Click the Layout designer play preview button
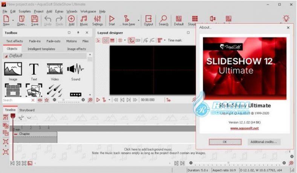297x173 pixels. tap(98, 100)
